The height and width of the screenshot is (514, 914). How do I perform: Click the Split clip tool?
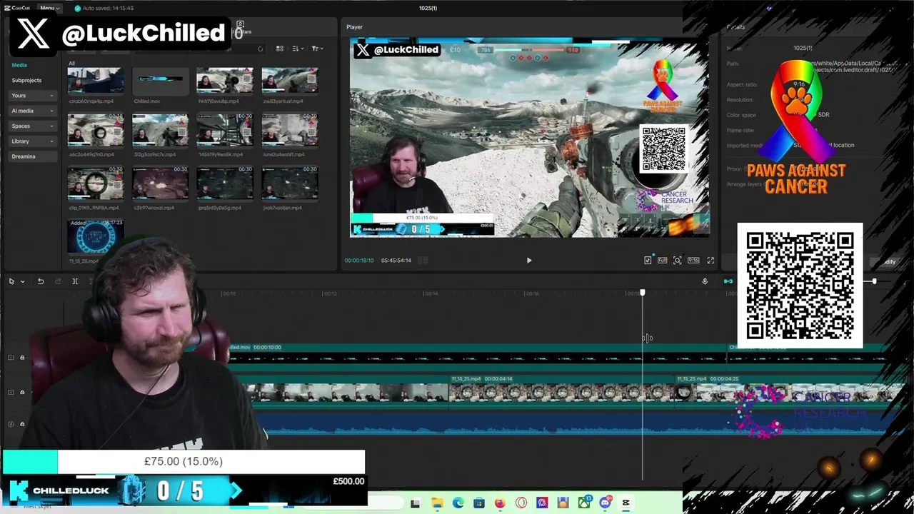(75, 281)
